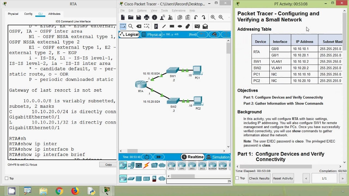Viewport: 349px width, 196px height.
Task: Activate the Inspect magnifier tool
Action: click(131, 26)
